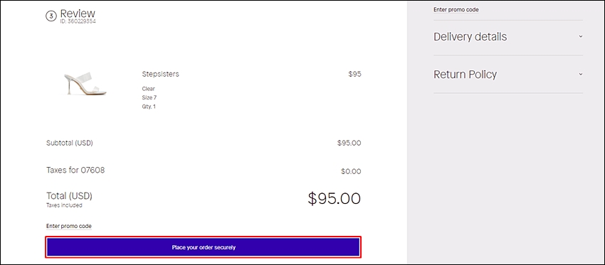Open Enter promo code link in sidebar
Image resolution: width=605 pixels, height=265 pixels.
456,10
